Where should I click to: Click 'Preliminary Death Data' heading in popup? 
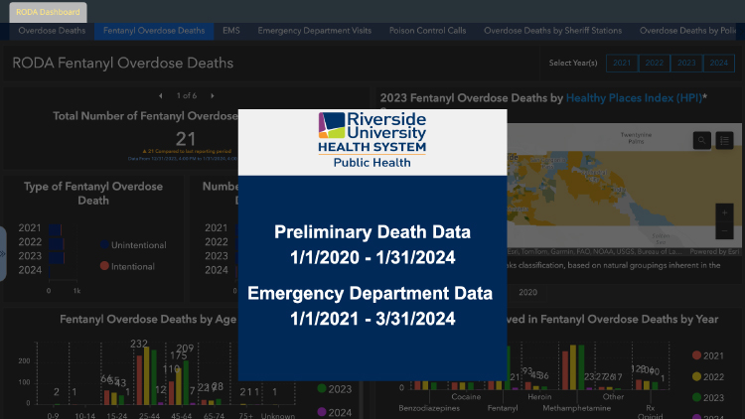click(372, 232)
